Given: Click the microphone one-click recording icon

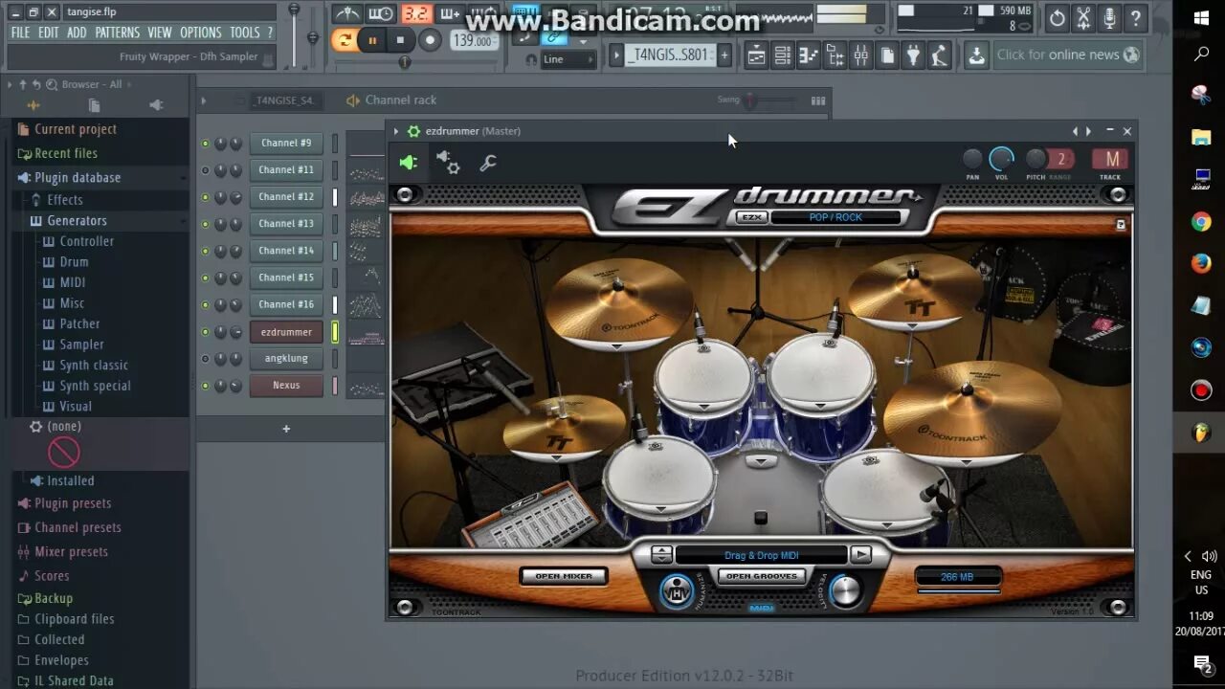Looking at the screenshot, I should pyautogui.click(x=1109, y=17).
